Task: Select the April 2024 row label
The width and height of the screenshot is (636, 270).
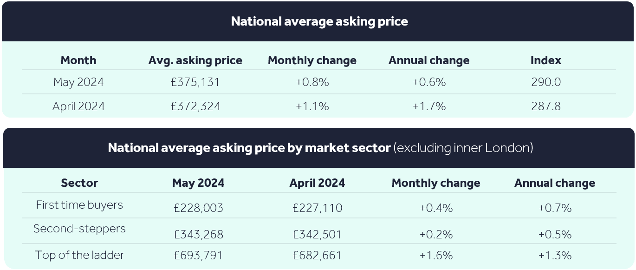Action: point(78,106)
